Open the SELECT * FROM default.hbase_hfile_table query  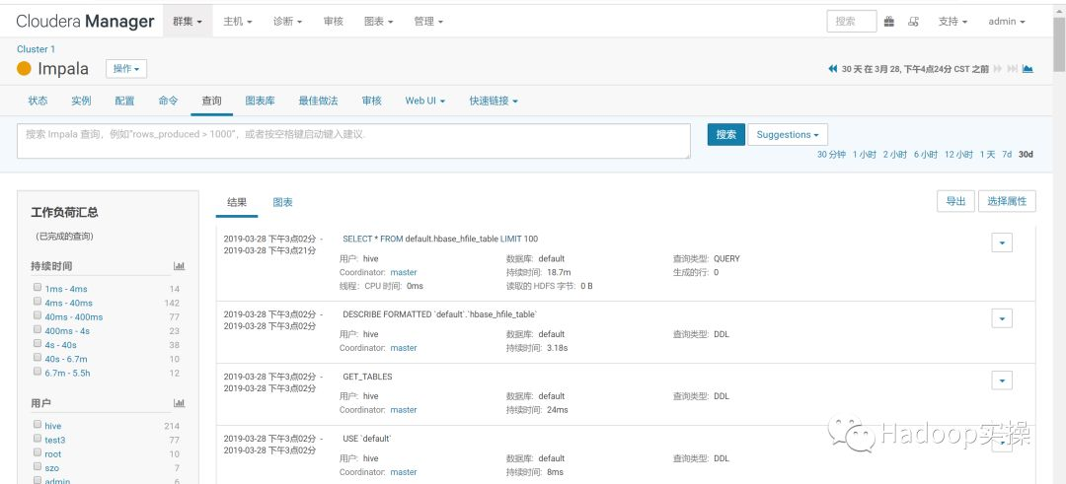tap(440, 239)
